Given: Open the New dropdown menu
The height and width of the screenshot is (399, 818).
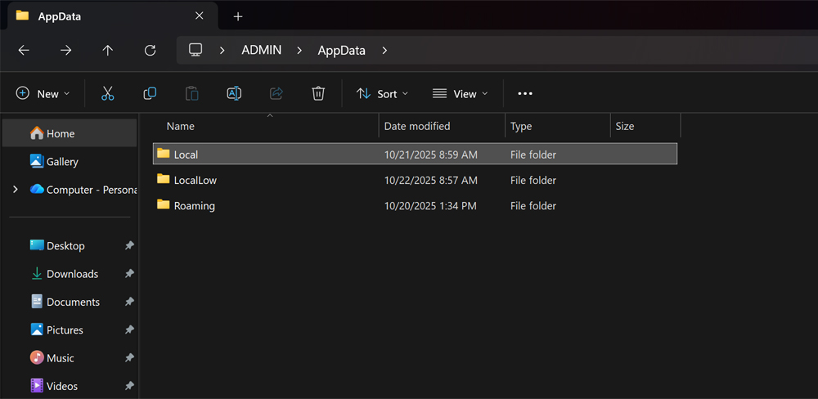Looking at the screenshot, I should coord(43,94).
